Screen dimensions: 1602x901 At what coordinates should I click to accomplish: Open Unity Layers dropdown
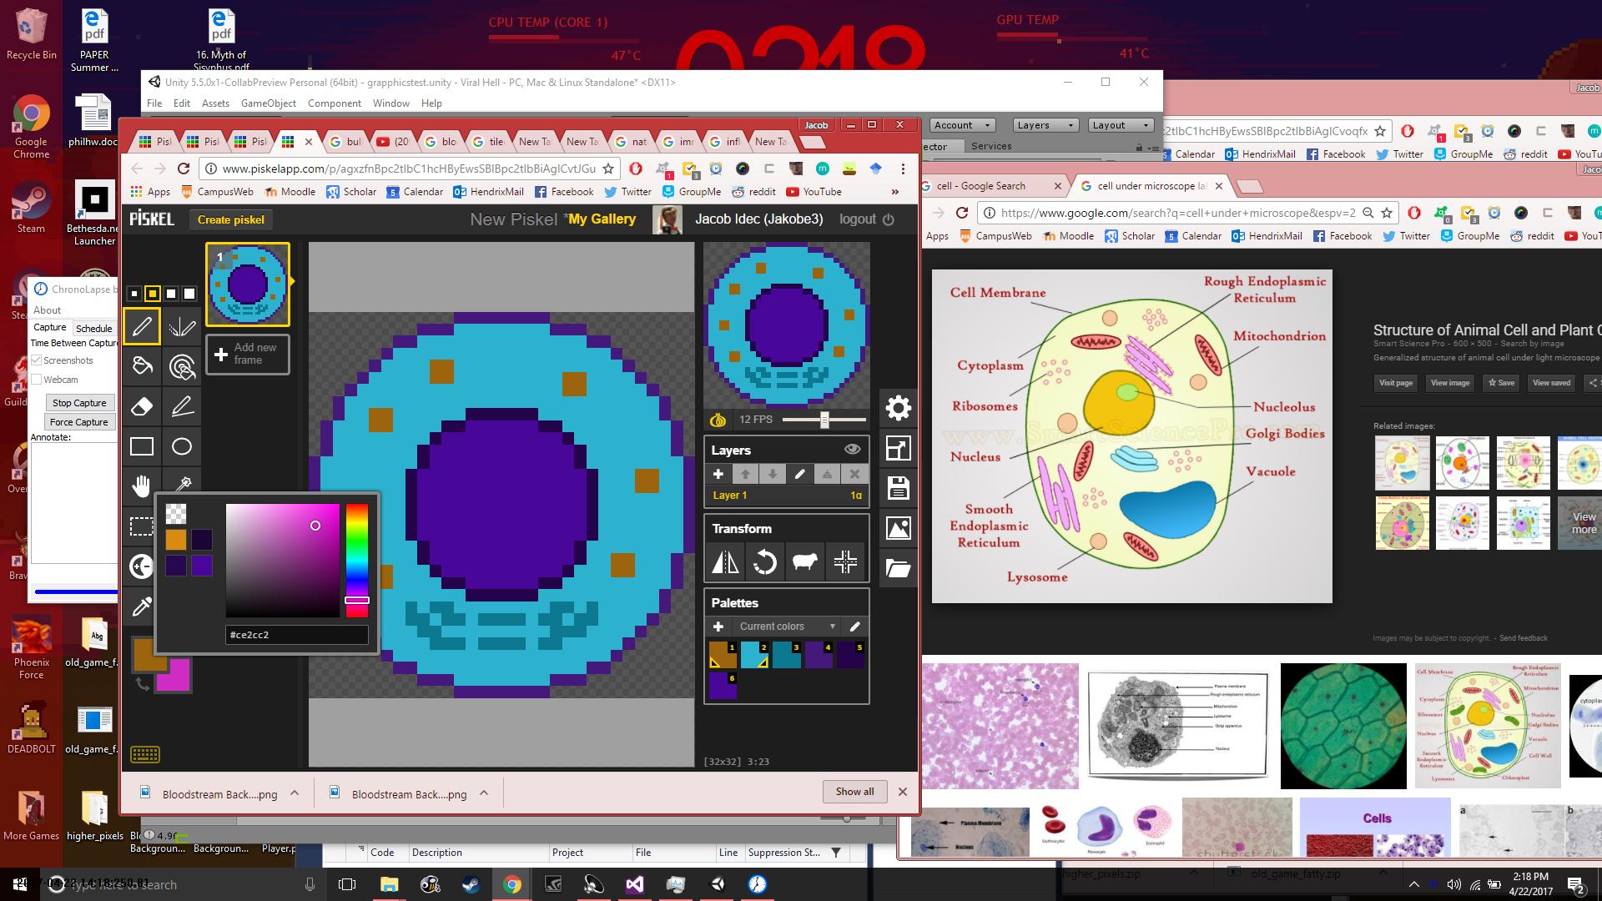1047,125
